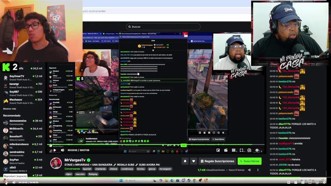331x186 pixels.
Task: Click the huelemoco streamer name in inner stream
Action: pyautogui.click(x=91, y=139)
